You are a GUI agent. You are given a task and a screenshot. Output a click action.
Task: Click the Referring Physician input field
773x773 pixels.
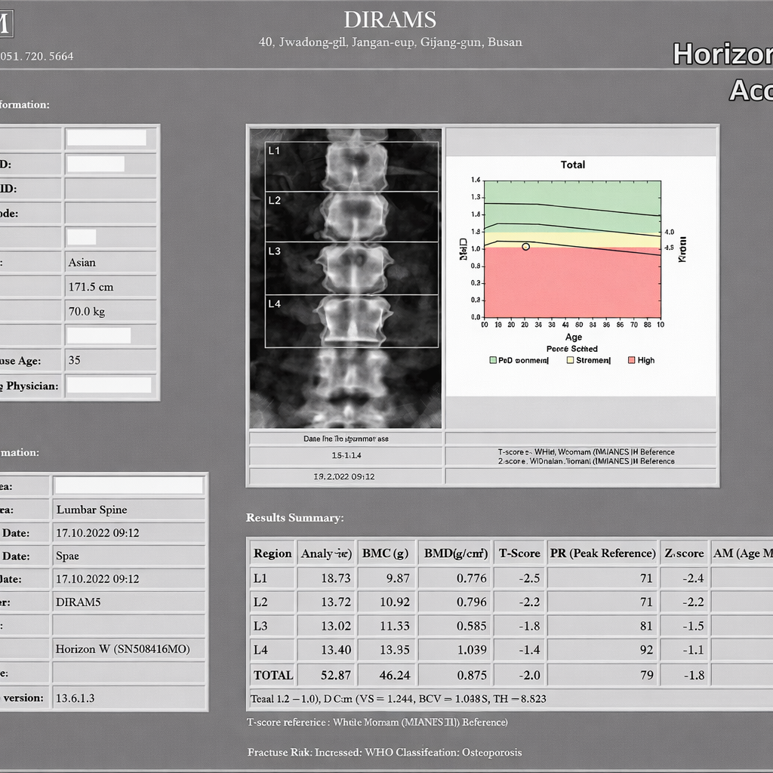[109, 386]
